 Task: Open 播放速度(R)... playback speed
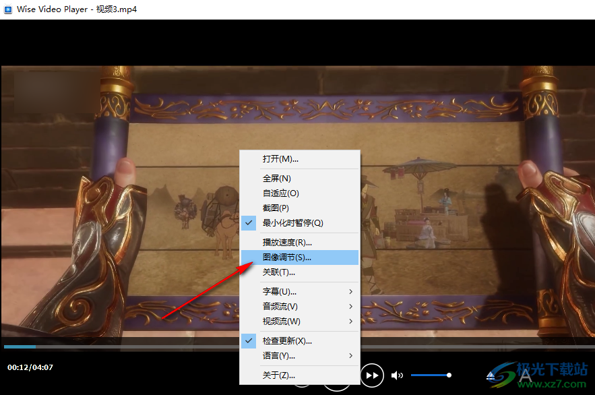tap(300, 242)
